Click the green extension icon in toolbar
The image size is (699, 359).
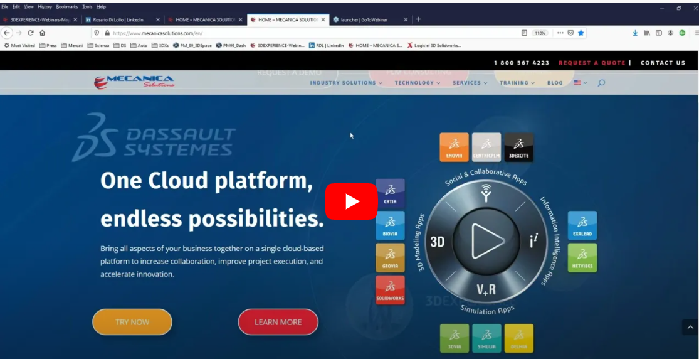682,33
